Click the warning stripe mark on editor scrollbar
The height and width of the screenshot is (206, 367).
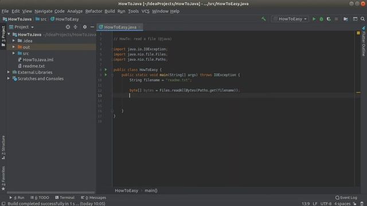358,93
